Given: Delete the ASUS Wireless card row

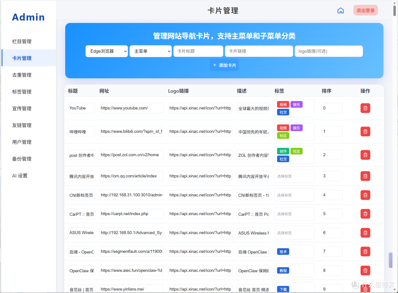Looking at the screenshot, I should click(365, 232).
